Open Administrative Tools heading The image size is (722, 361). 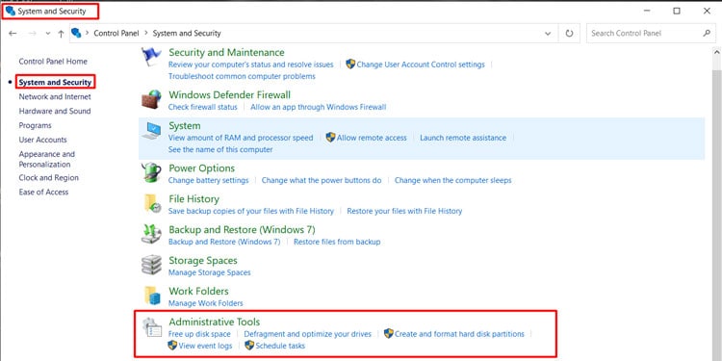pos(214,322)
